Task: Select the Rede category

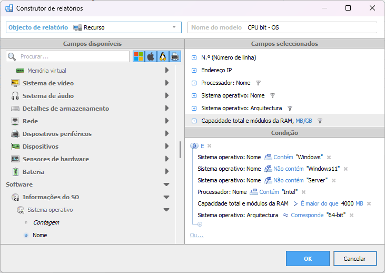Action: click(30, 121)
